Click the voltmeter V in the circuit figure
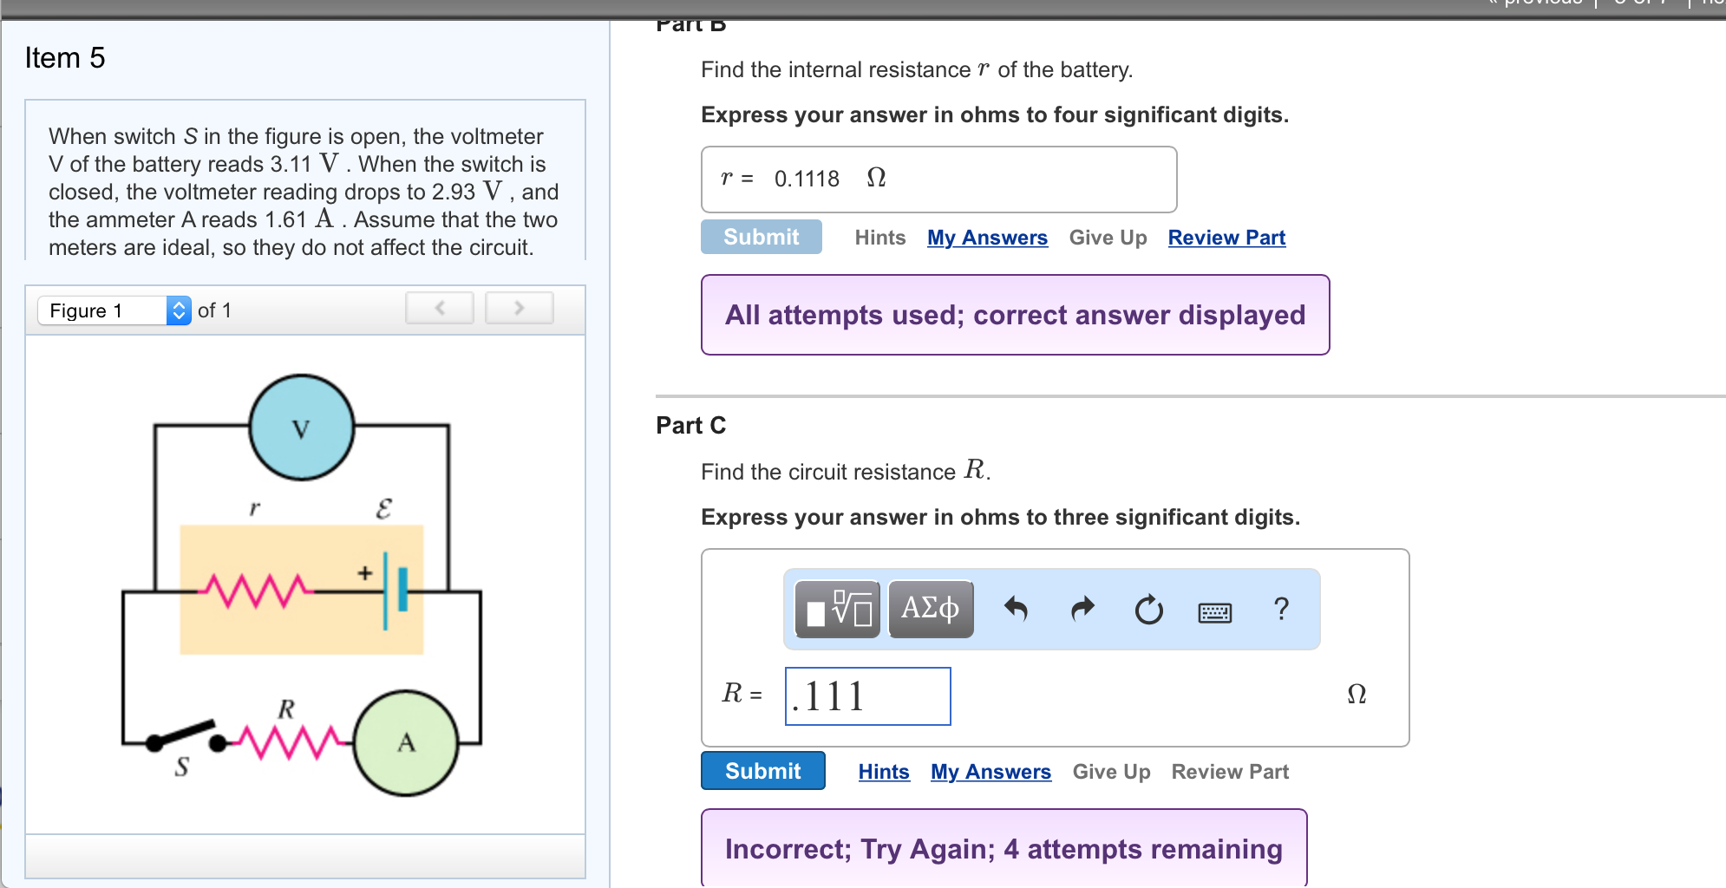Viewport: 1726px width, 888px height. tap(301, 428)
